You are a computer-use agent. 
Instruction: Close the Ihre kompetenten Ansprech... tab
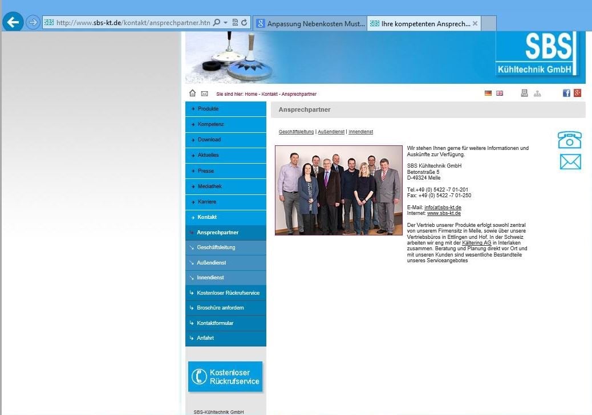pyautogui.click(x=475, y=23)
